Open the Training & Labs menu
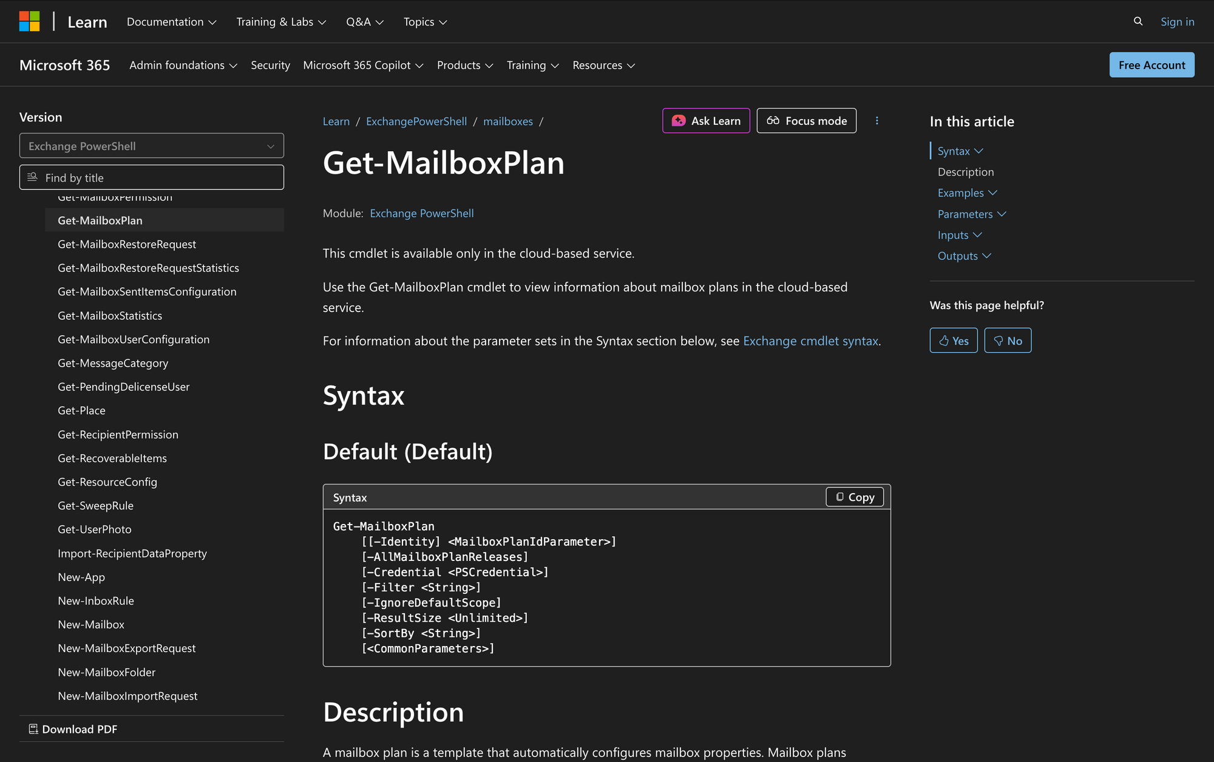This screenshot has width=1214, height=762. pyautogui.click(x=281, y=21)
